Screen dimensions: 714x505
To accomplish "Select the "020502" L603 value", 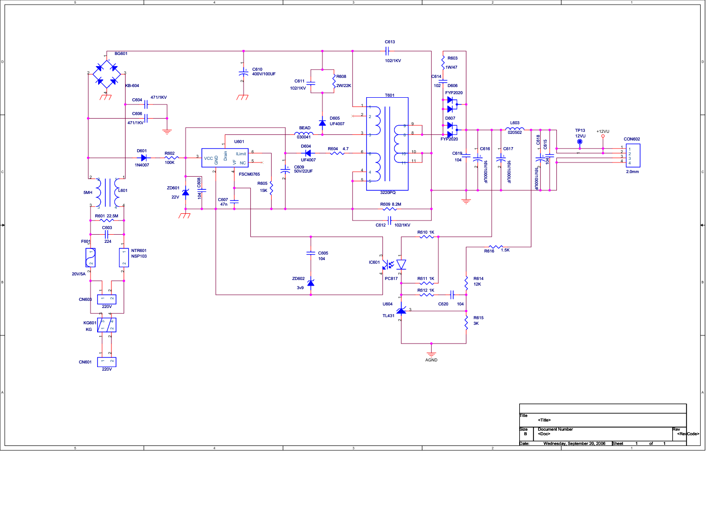I will [515, 132].
